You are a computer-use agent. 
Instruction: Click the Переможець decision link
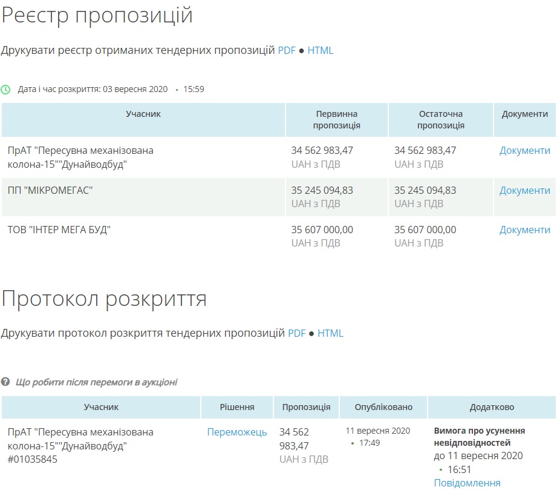pyautogui.click(x=237, y=432)
